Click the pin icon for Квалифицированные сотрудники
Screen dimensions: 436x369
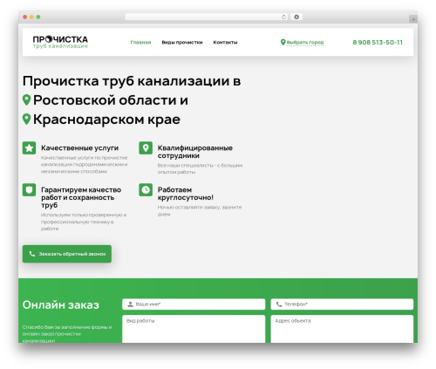click(146, 148)
